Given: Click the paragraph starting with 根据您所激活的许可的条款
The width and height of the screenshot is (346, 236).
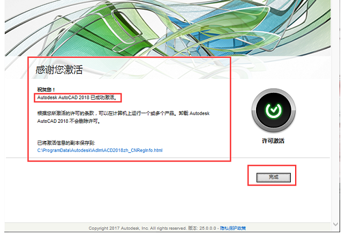Looking at the screenshot, I should point(123,117).
